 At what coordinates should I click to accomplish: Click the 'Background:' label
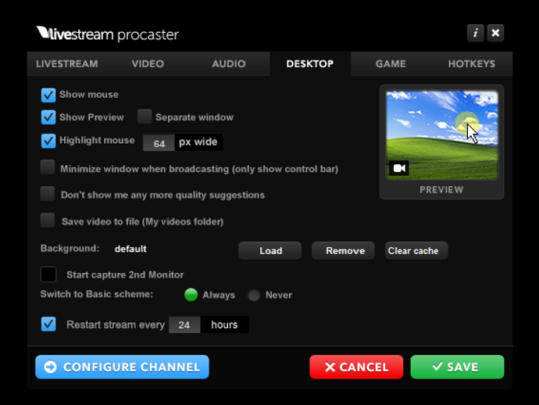pos(70,249)
